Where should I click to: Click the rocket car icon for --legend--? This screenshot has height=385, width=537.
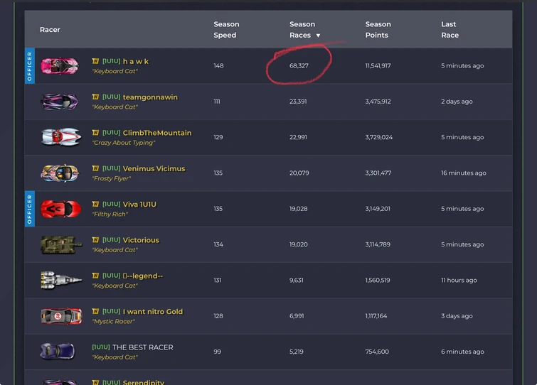coord(60,280)
